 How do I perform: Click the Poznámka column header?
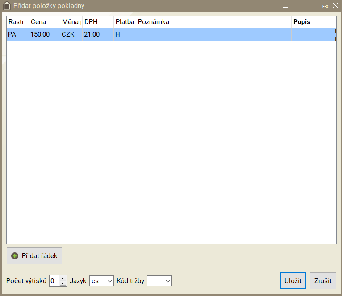[213, 22]
